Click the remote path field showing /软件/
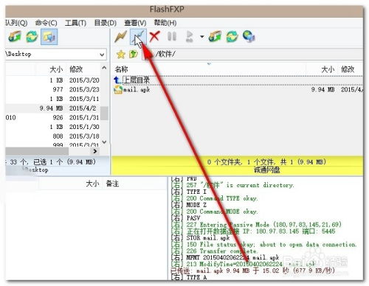The width and height of the screenshot is (369, 286). click(x=253, y=54)
